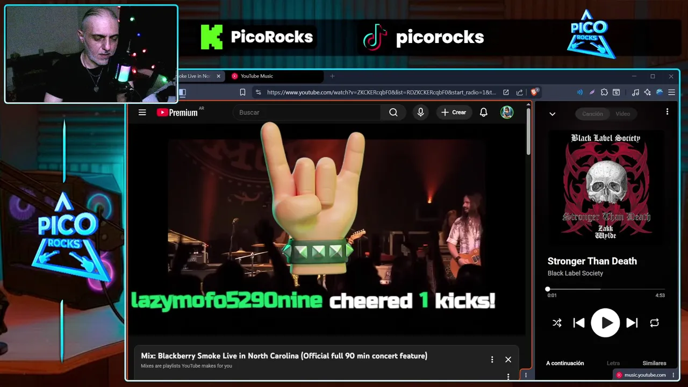
Task: Click the YouTube page vertical scrollbar
Action: [528, 132]
